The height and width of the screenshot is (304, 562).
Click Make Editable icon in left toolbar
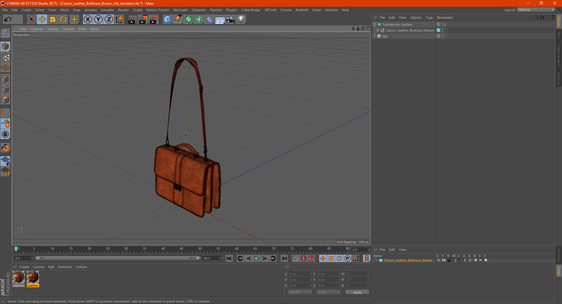click(x=5, y=33)
